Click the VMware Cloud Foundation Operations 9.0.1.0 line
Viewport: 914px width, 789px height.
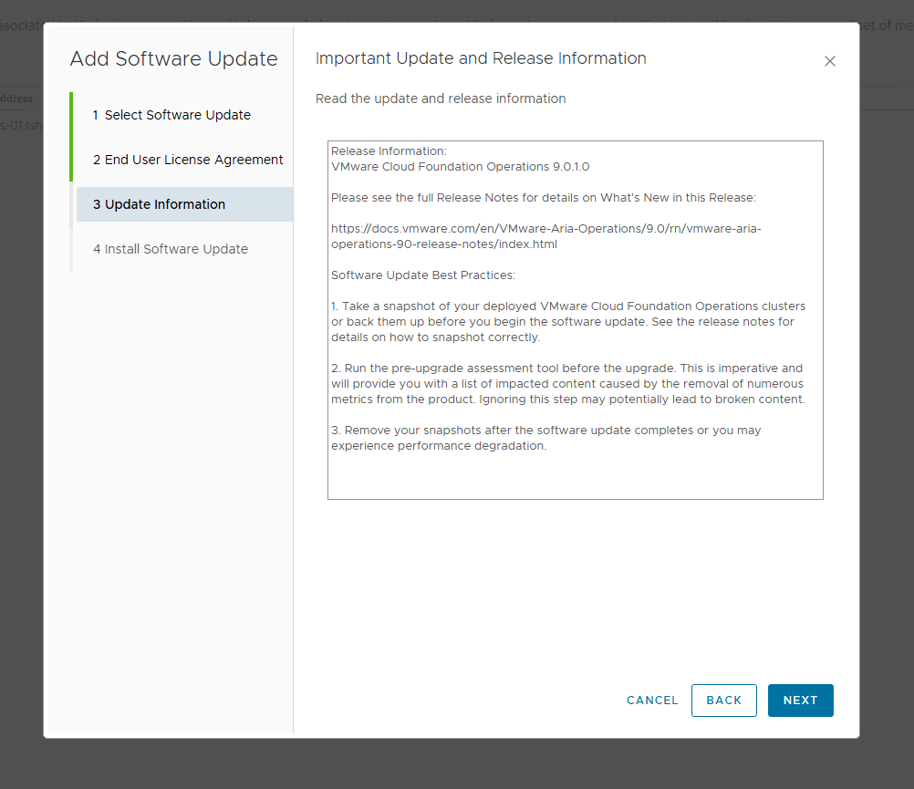pos(460,167)
